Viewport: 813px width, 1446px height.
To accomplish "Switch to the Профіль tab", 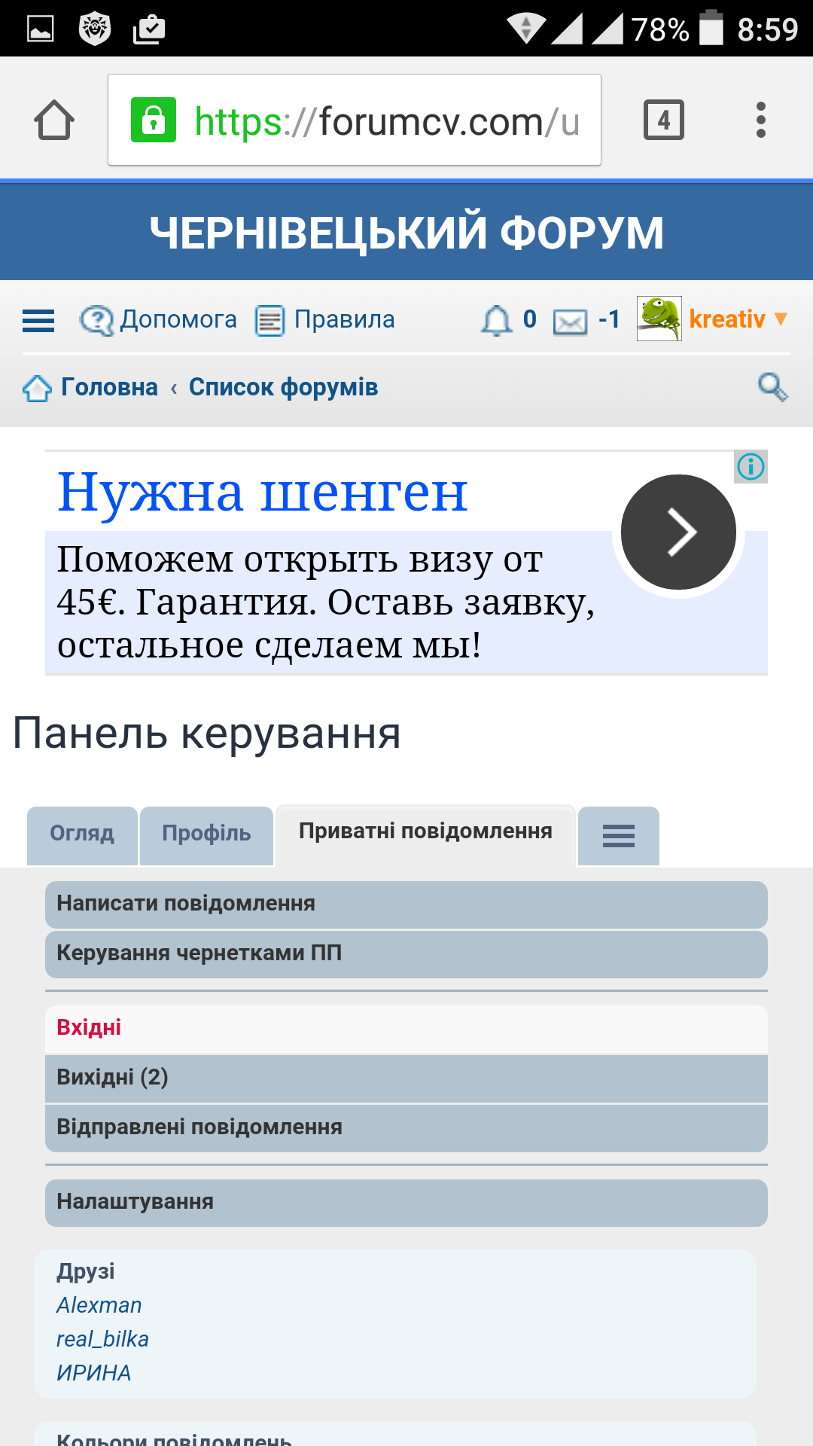I will point(206,834).
